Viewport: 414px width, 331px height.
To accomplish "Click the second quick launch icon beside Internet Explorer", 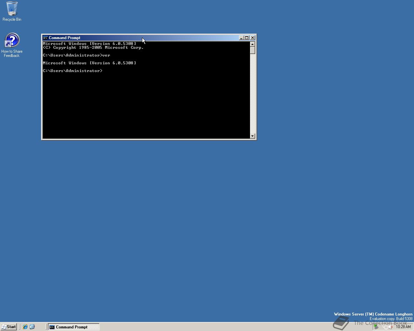I will point(32,327).
